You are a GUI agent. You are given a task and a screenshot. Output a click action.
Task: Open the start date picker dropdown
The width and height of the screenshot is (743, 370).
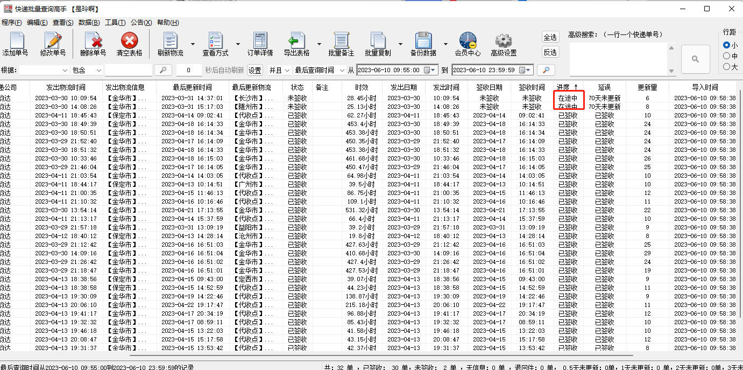point(433,69)
